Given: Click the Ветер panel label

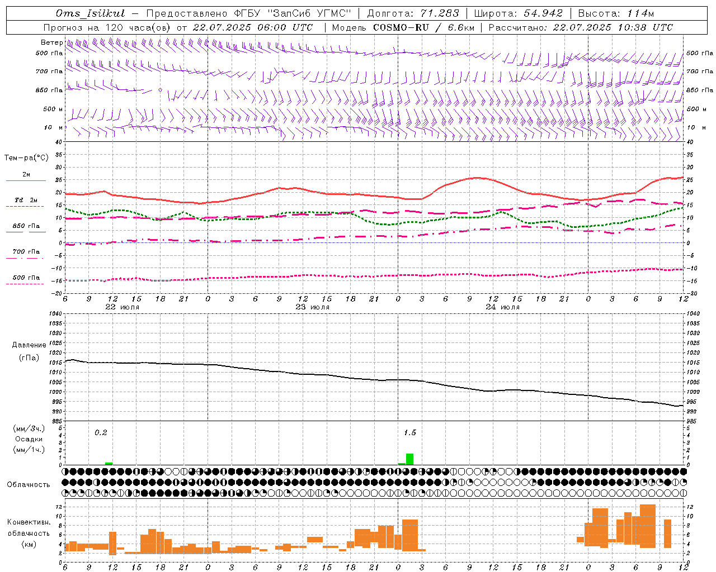Looking at the screenshot, I should click(x=51, y=42).
